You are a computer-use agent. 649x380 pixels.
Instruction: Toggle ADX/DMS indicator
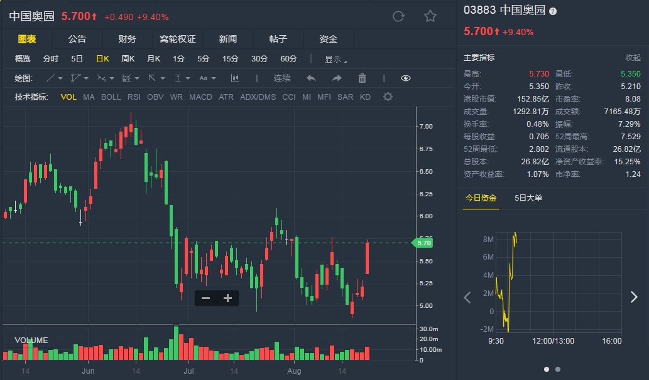tap(258, 97)
